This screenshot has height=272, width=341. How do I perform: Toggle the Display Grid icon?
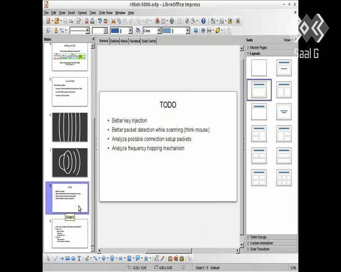click(179, 21)
